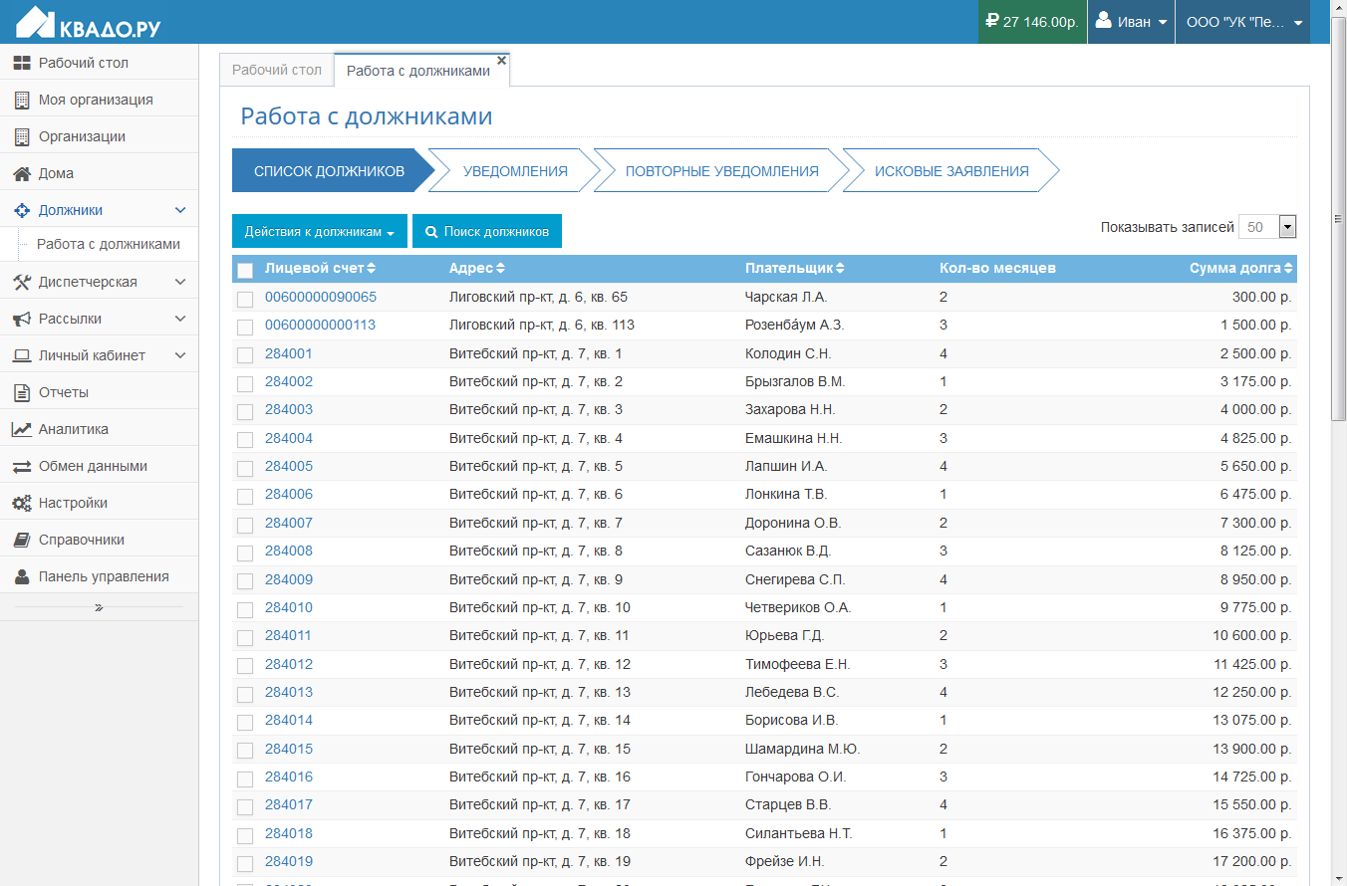This screenshot has width=1347, height=886.
Task: Go to the Исковые заявления step
Action: point(951,171)
